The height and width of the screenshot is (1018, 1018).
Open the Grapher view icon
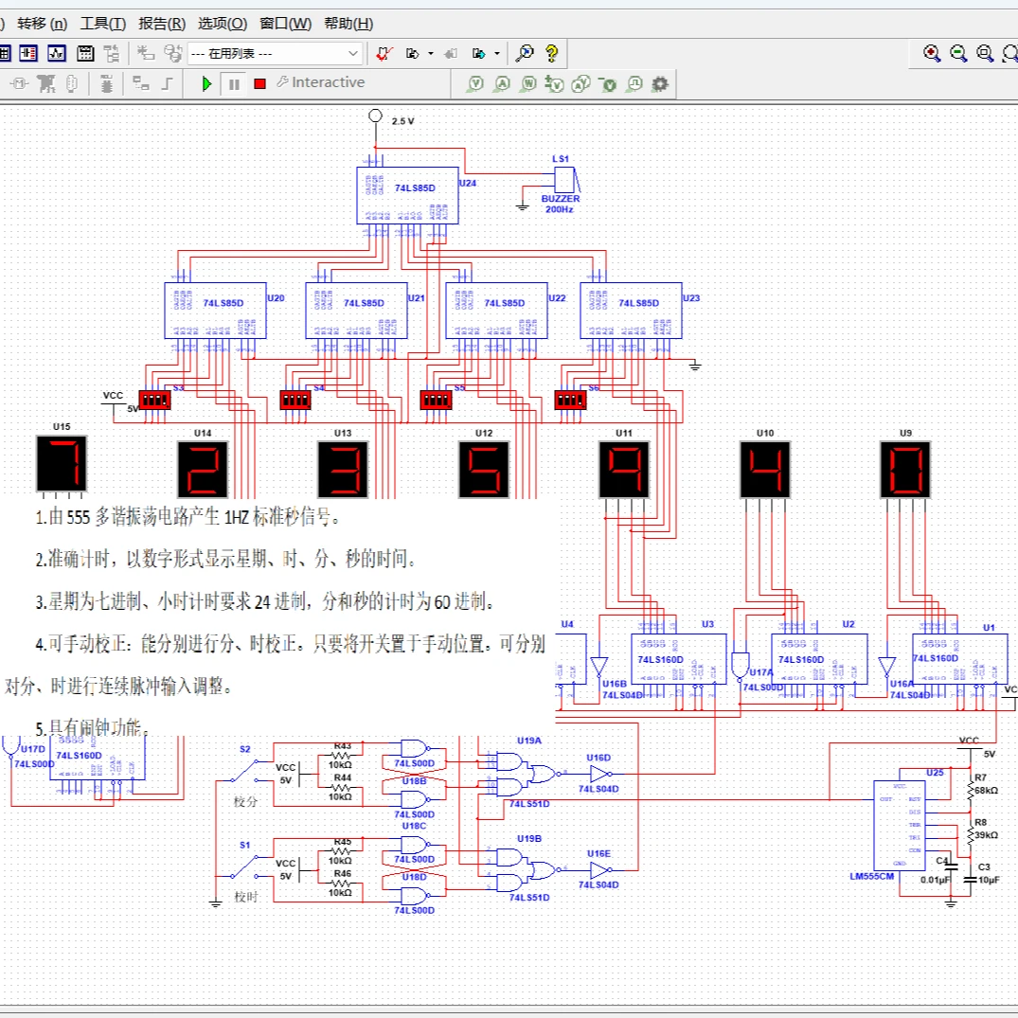pos(57,53)
